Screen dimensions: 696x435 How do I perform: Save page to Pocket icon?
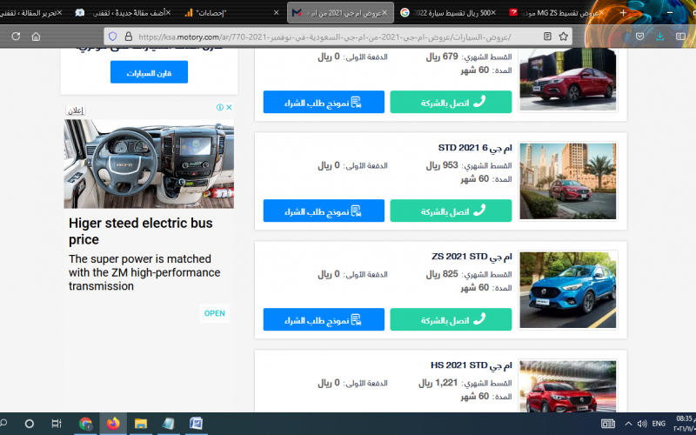[639, 37]
